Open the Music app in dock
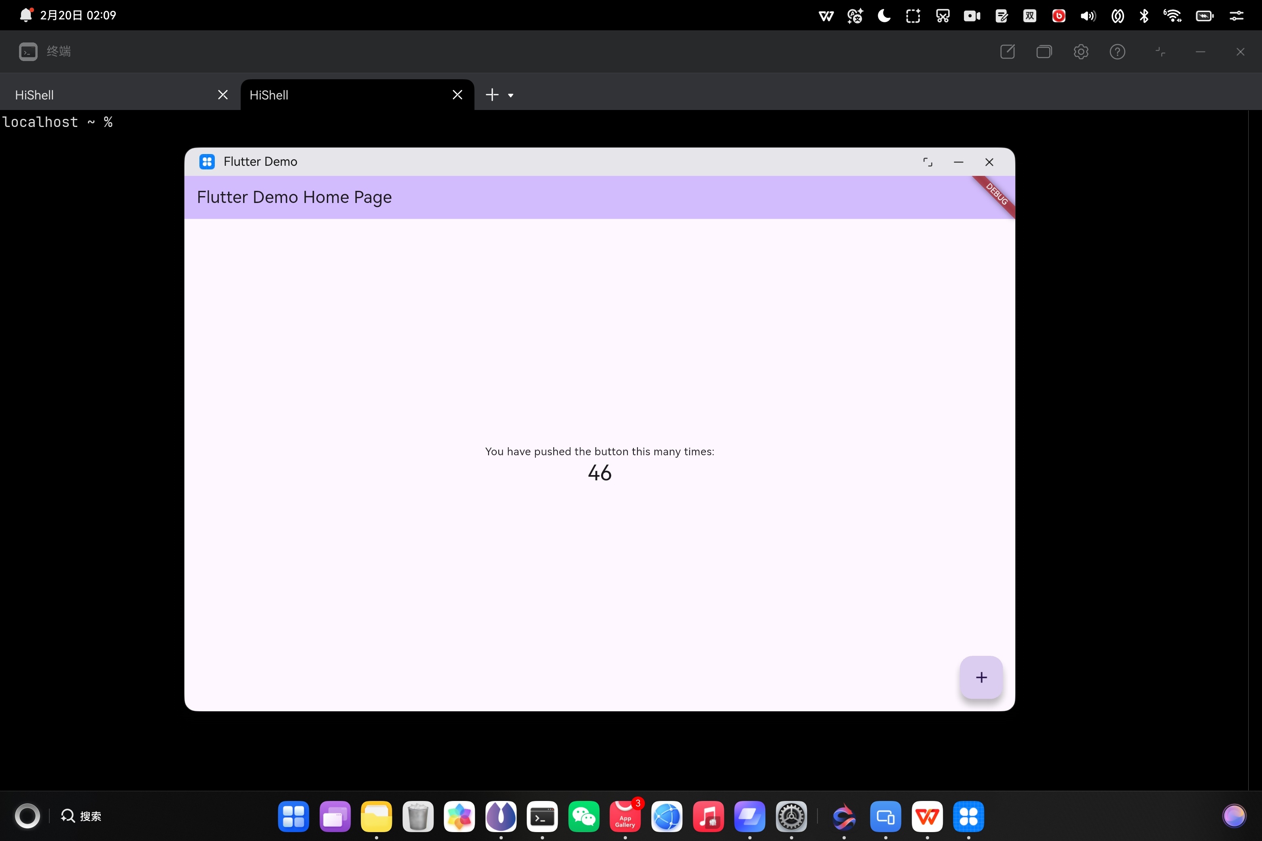Viewport: 1262px width, 841px height. pos(708,816)
